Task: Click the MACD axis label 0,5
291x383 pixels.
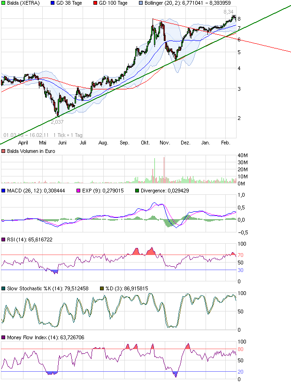Action: click(241, 207)
